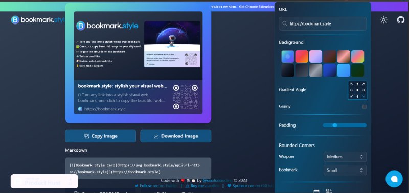This screenshot has height=193, width=409.
Task: Open the Buy me a coffee link
Action: [x=202, y=186]
